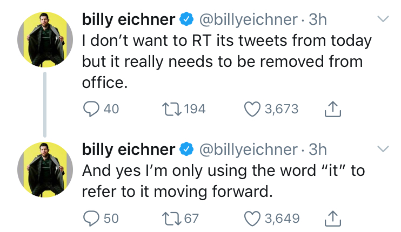Click the billy eichner name on first tweet
401x232 pixels.
tap(129, 19)
